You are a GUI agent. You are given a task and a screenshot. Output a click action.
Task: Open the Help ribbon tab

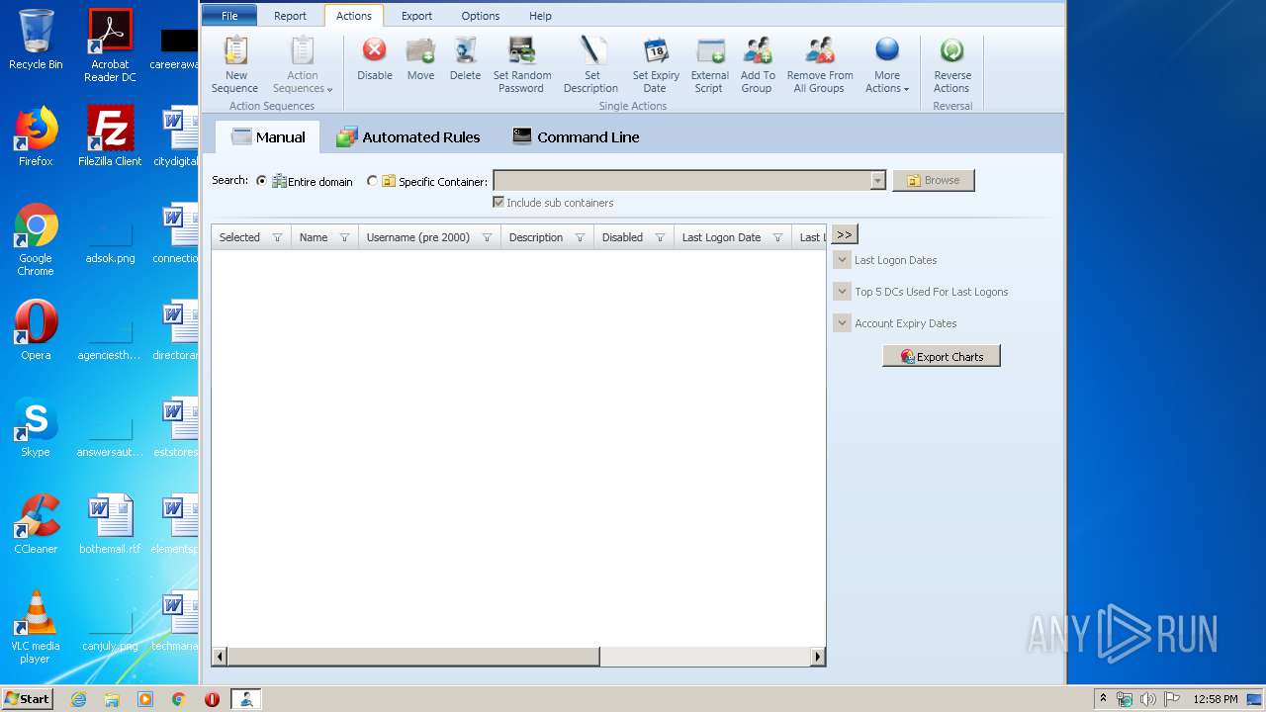click(540, 16)
